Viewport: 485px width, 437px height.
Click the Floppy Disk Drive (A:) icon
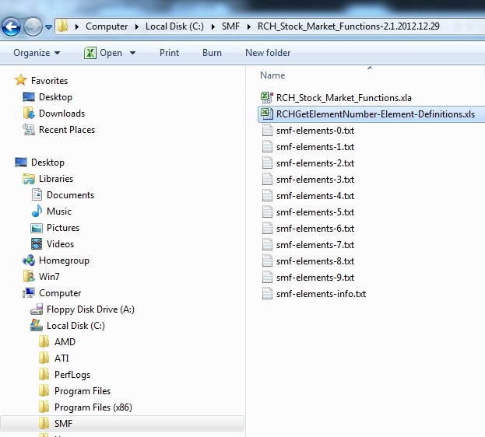click(37, 309)
